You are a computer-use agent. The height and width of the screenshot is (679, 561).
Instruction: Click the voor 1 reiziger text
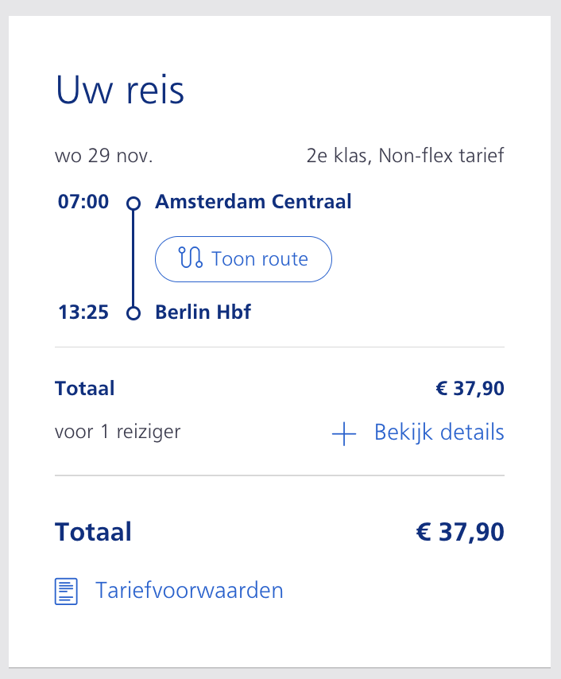coord(118,433)
